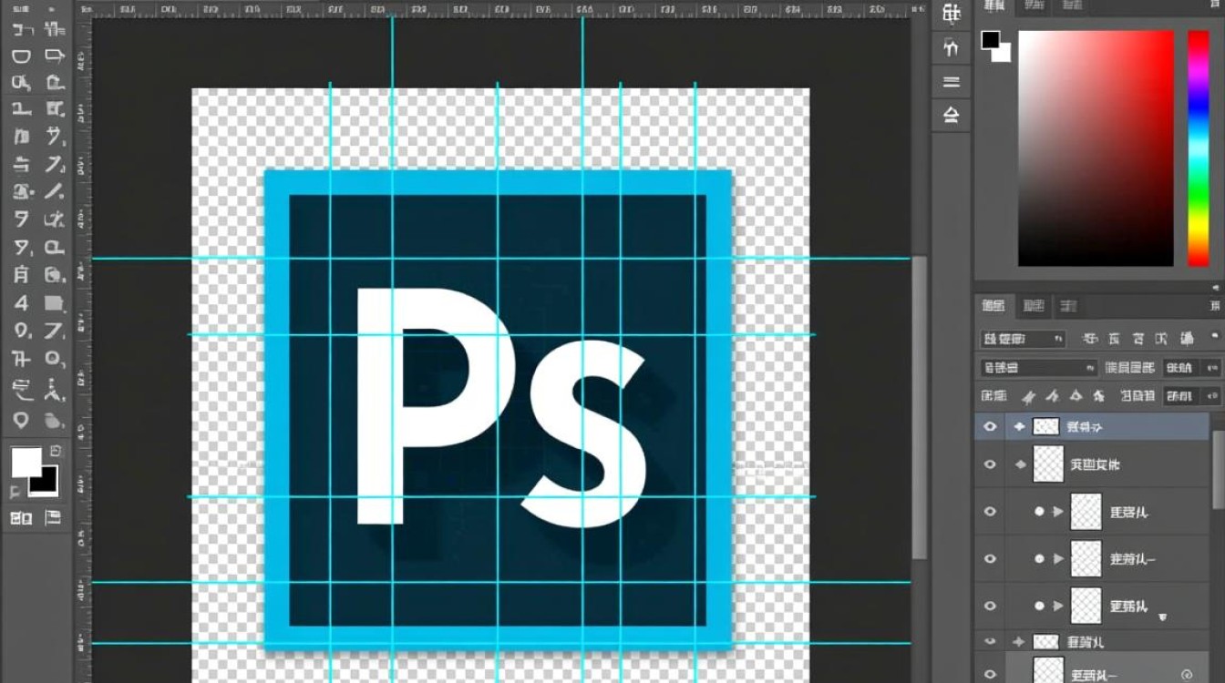Click the fourth layer filter icon in the filter row
The image size is (1225, 683).
[x=1162, y=339]
